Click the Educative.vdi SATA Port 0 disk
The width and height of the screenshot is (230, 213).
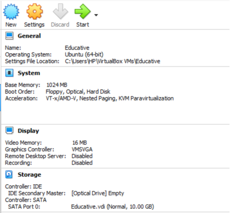click(112, 206)
